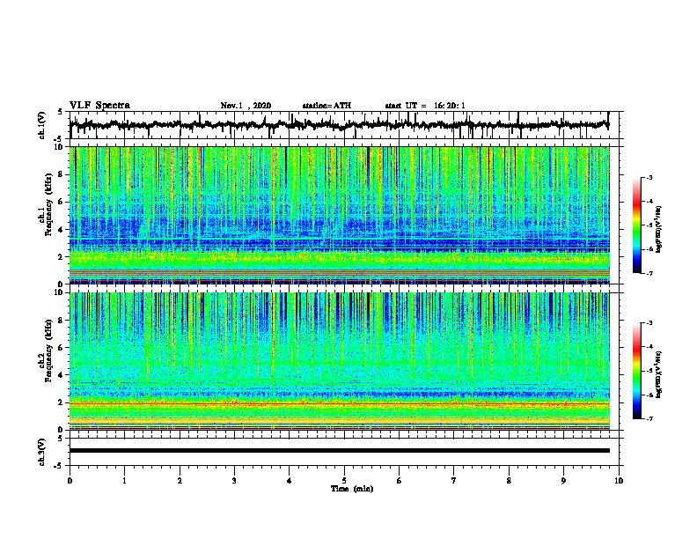Select the date text "Nov.1 , 2020"
This screenshot has width=697, height=539.
[x=246, y=106]
